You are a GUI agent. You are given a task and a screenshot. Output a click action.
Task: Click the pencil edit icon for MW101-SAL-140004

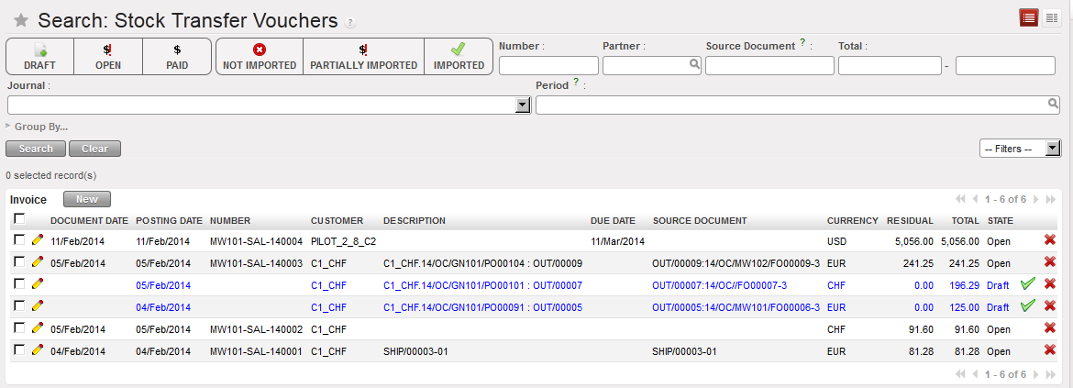pyautogui.click(x=38, y=240)
